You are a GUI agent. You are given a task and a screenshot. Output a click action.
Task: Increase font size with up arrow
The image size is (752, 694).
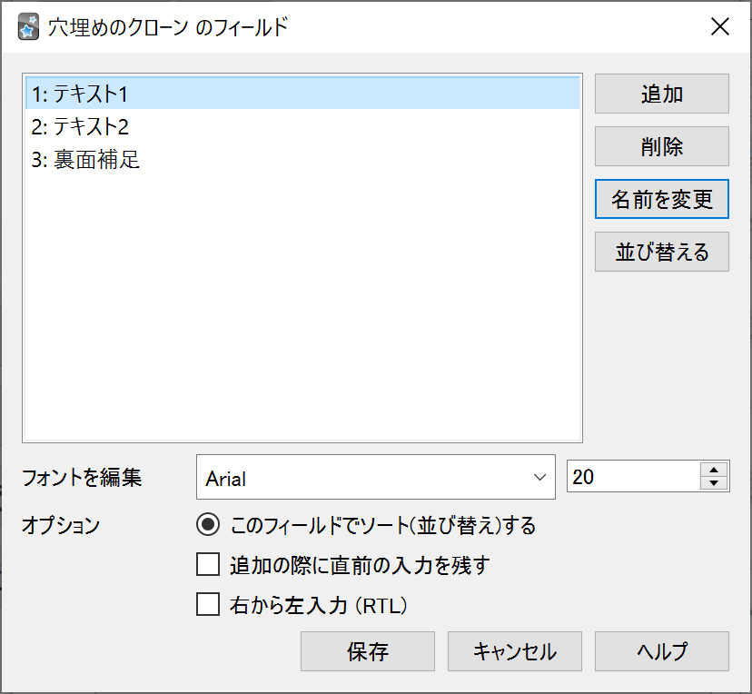(714, 470)
